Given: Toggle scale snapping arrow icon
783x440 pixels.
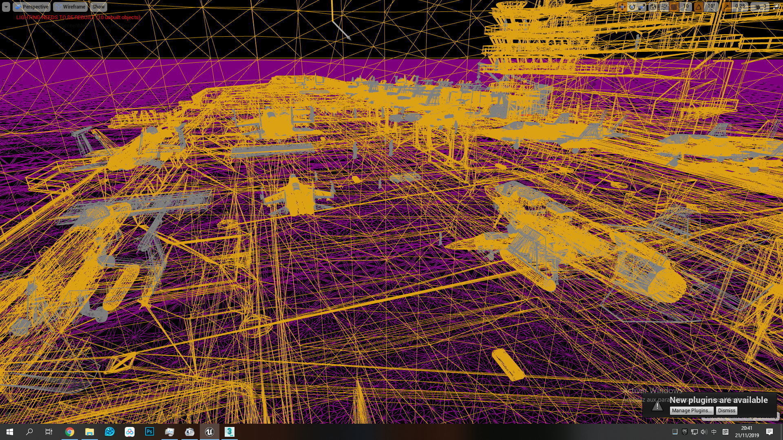Looking at the screenshot, I should [726, 7].
